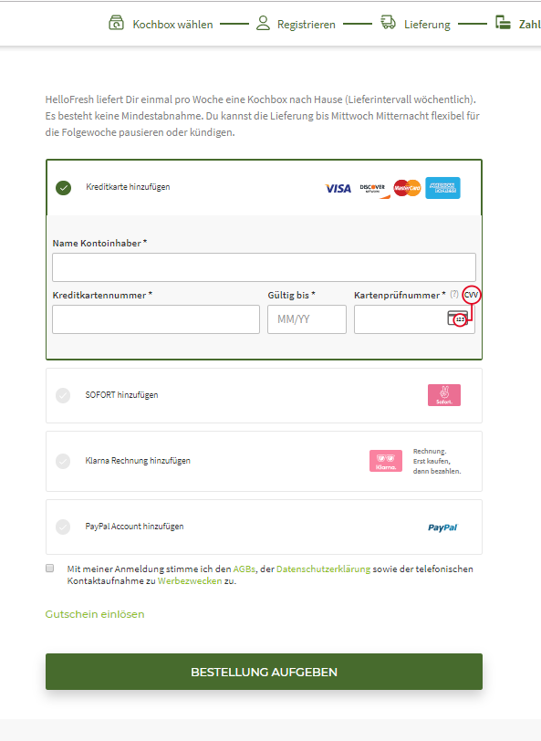Focus the Name Kontoinhaber input field
Image resolution: width=541 pixels, height=741 pixels.
point(265,267)
